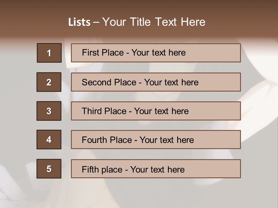Click "Your text here" in the Second Place bar

[171, 82]
